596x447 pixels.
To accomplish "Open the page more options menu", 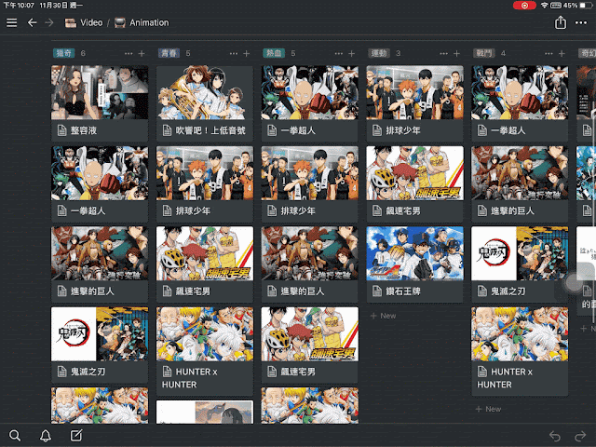I will 581,22.
